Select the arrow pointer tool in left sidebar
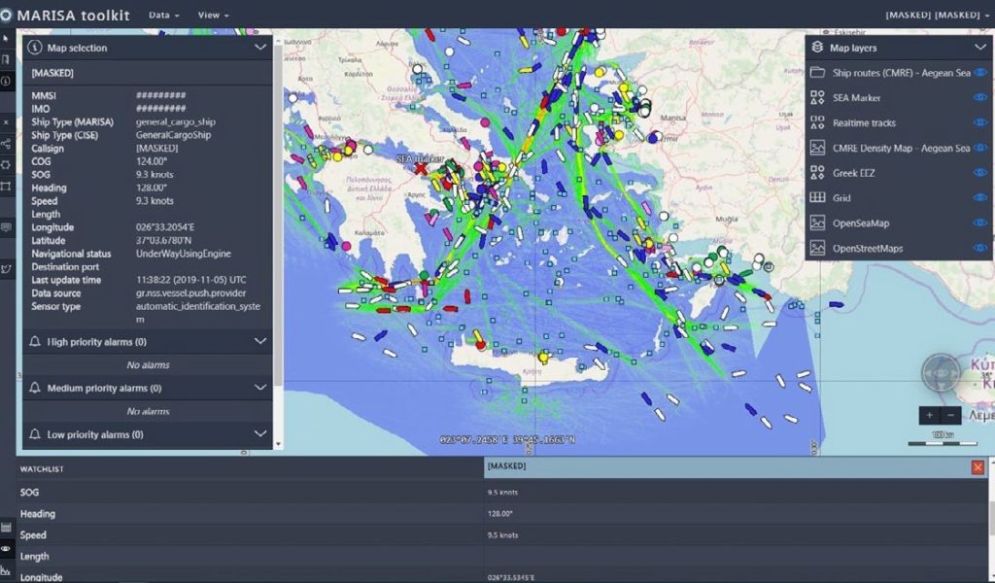Viewport: 995px width, 583px height. (x=8, y=39)
